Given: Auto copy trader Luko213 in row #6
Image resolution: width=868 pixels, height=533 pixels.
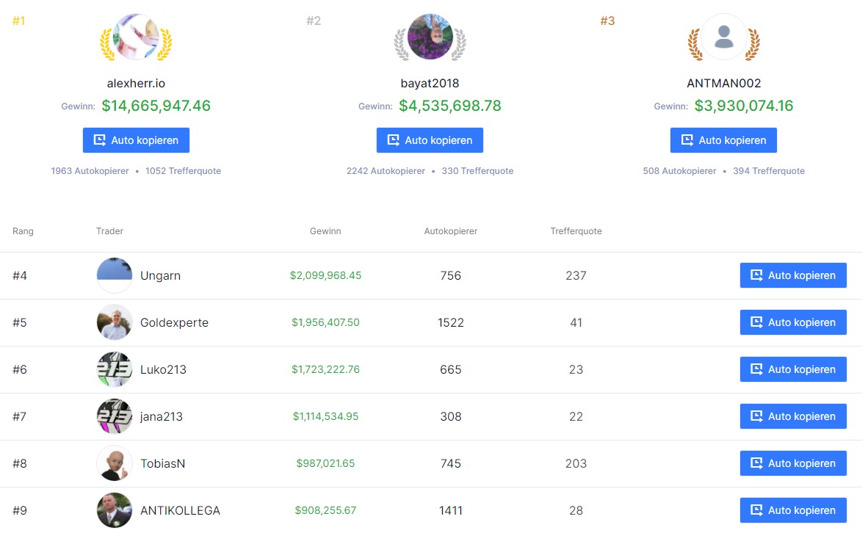Looking at the screenshot, I should [x=793, y=369].
